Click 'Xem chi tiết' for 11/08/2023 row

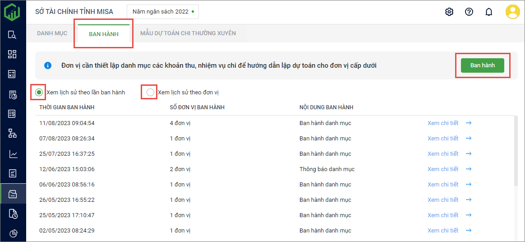point(442,123)
